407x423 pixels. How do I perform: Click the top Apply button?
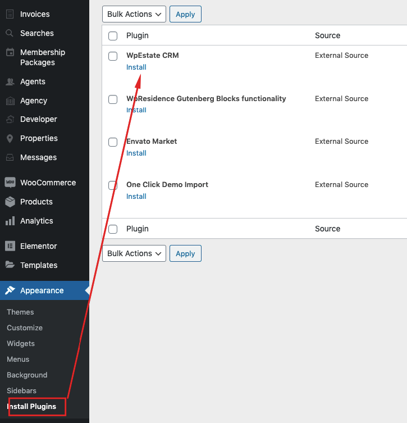tap(185, 14)
